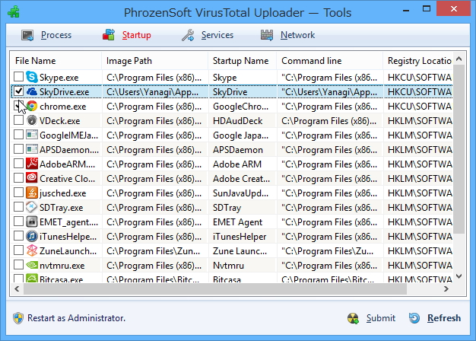Click the Refresh circular arrow icon

tap(414, 318)
